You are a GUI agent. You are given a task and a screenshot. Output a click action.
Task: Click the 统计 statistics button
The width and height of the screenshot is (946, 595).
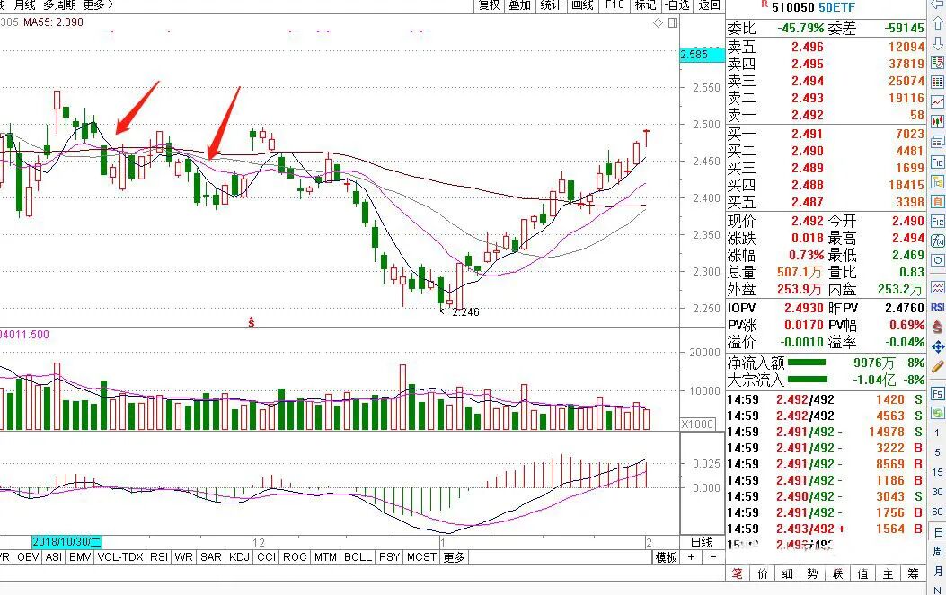[x=551, y=5]
